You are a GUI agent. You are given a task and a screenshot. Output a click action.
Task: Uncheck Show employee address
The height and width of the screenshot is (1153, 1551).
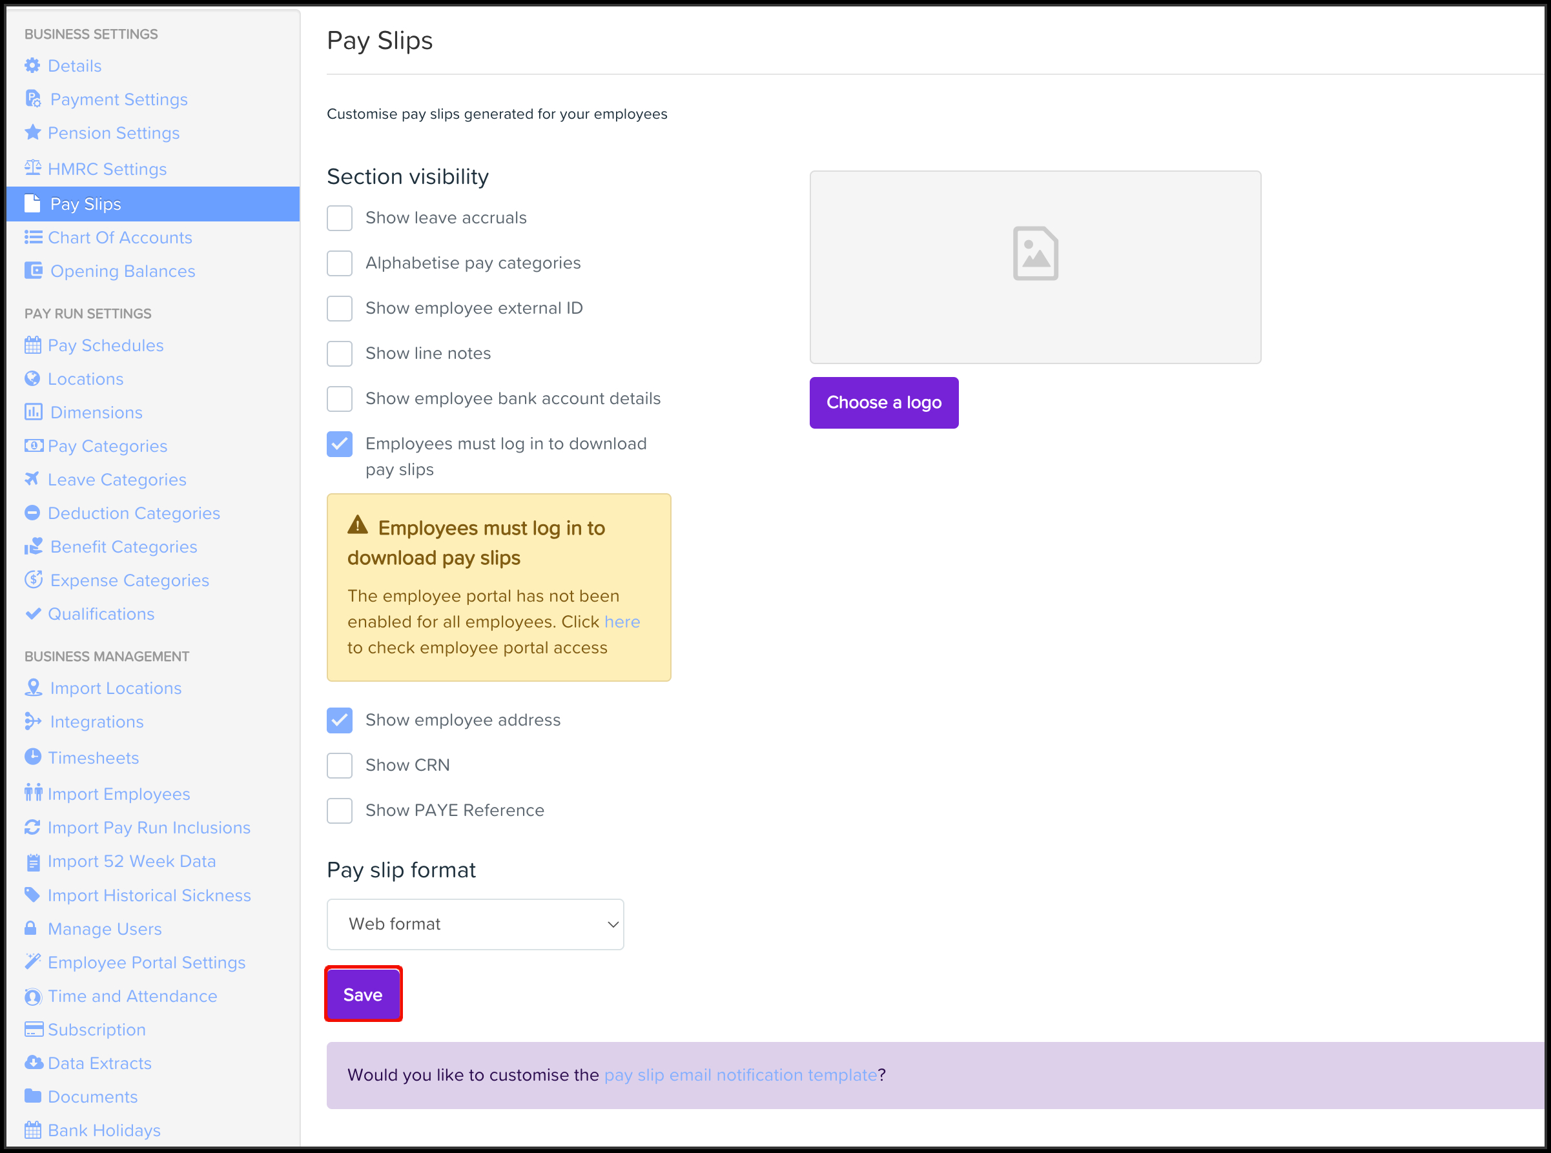339,720
